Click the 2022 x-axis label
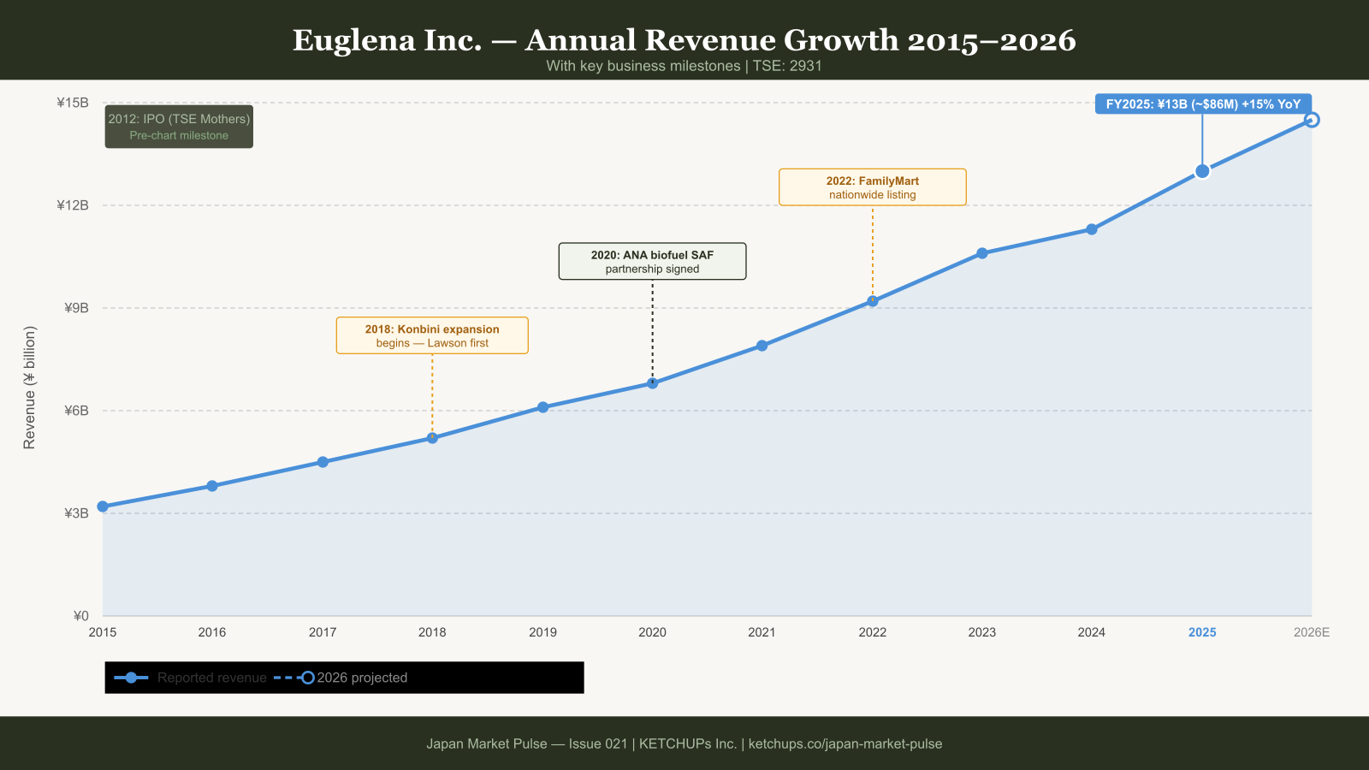 click(873, 632)
